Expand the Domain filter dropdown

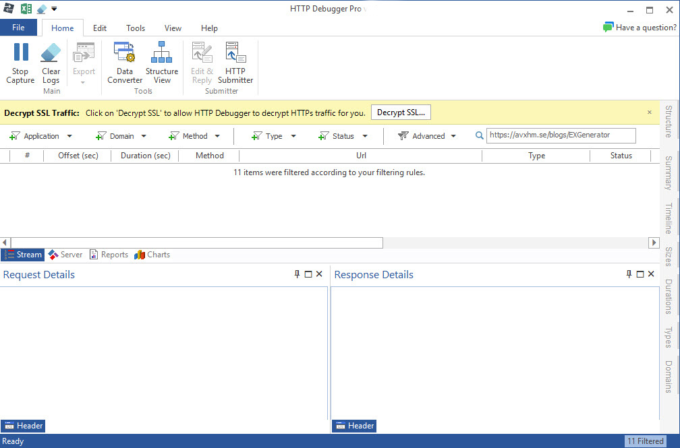pyautogui.click(x=144, y=136)
